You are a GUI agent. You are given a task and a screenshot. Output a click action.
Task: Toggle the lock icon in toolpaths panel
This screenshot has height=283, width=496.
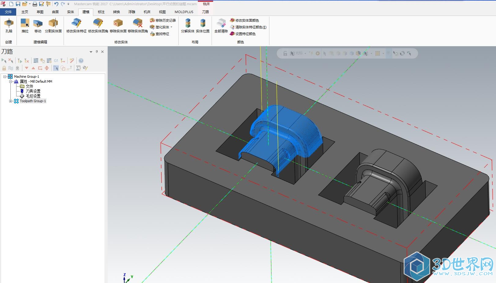pos(4,68)
